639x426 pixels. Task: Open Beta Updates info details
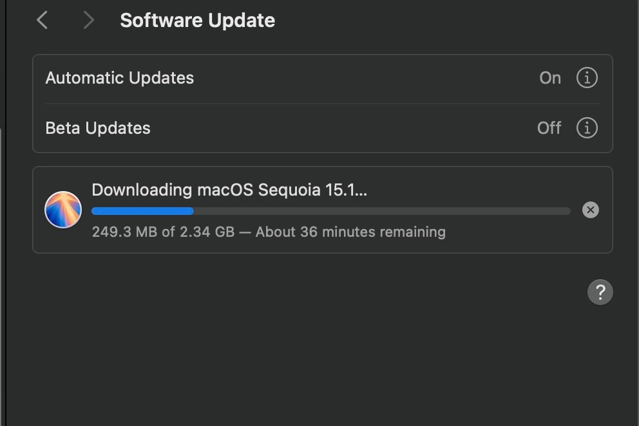[586, 128]
